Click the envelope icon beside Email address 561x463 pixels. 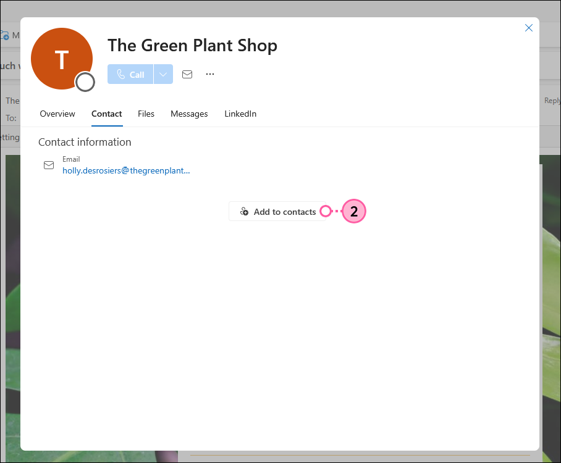(x=49, y=165)
